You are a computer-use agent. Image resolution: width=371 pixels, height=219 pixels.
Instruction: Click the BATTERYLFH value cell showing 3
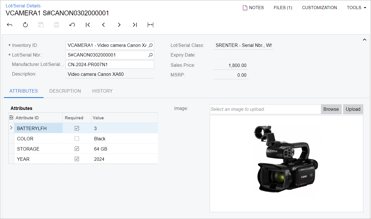tap(125, 128)
